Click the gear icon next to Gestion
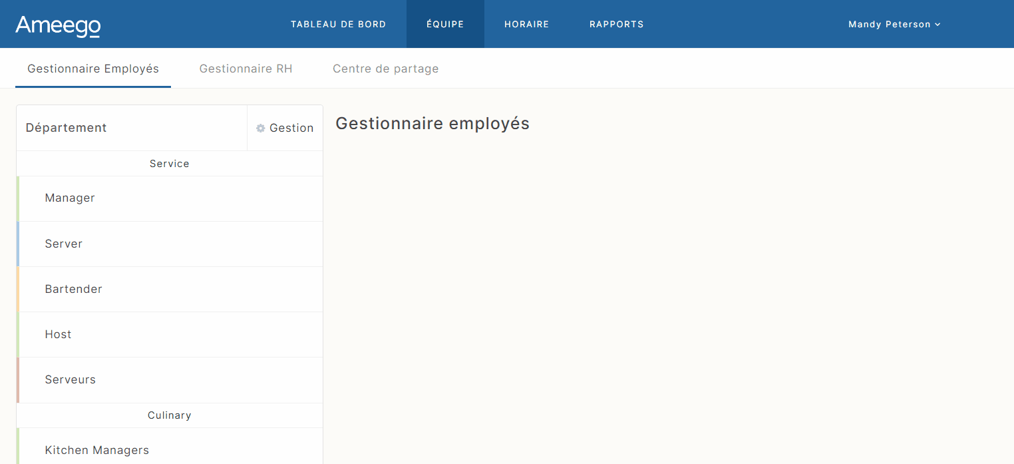The image size is (1014, 464). [261, 128]
